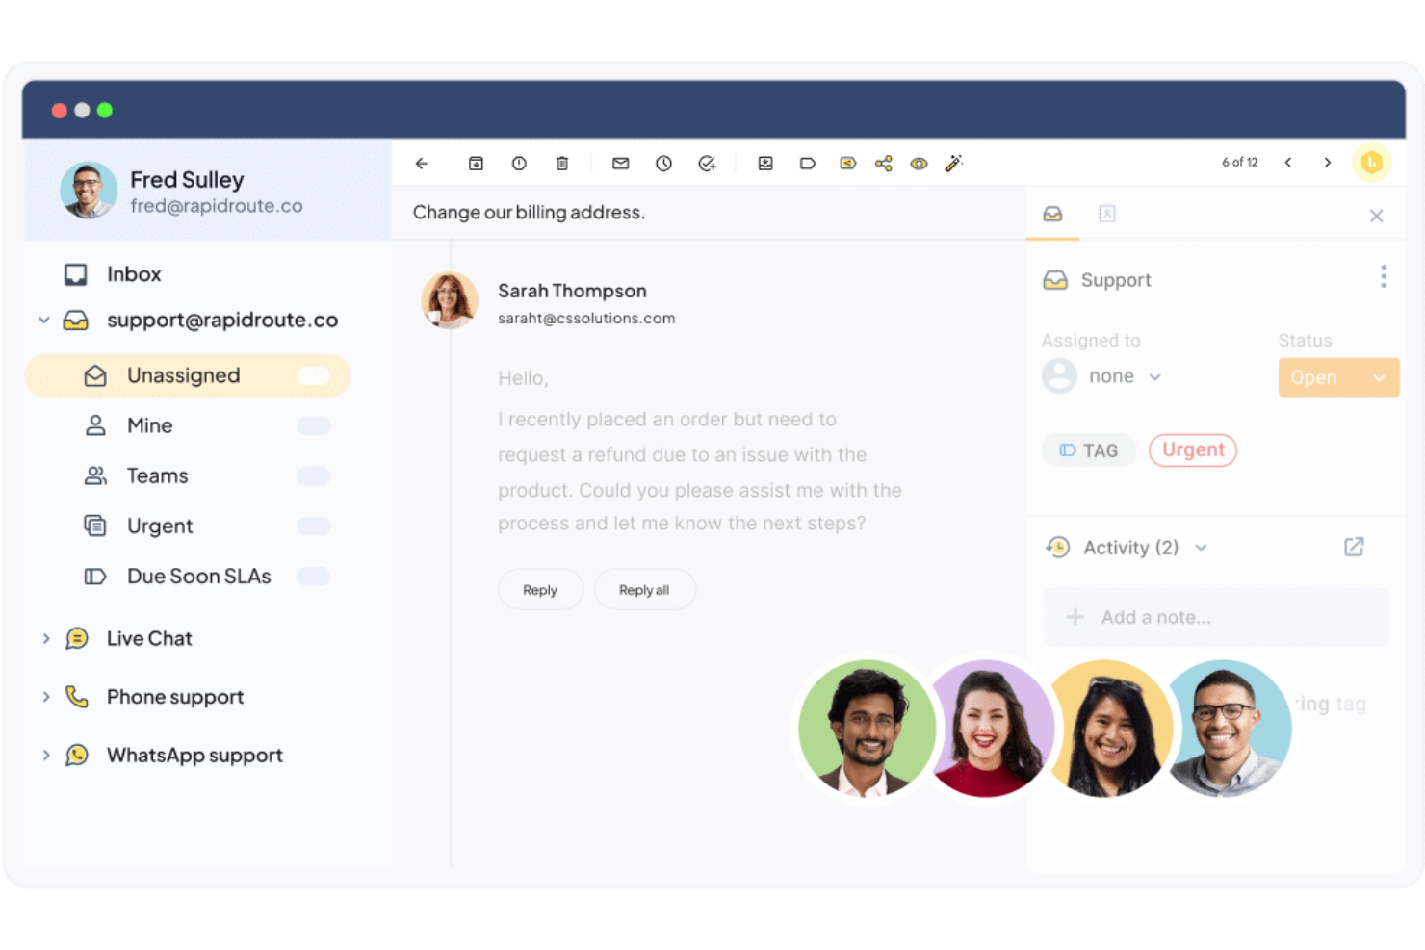Launch the AI magic wand assistant
The width and height of the screenshot is (1425, 950).
[x=954, y=163]
